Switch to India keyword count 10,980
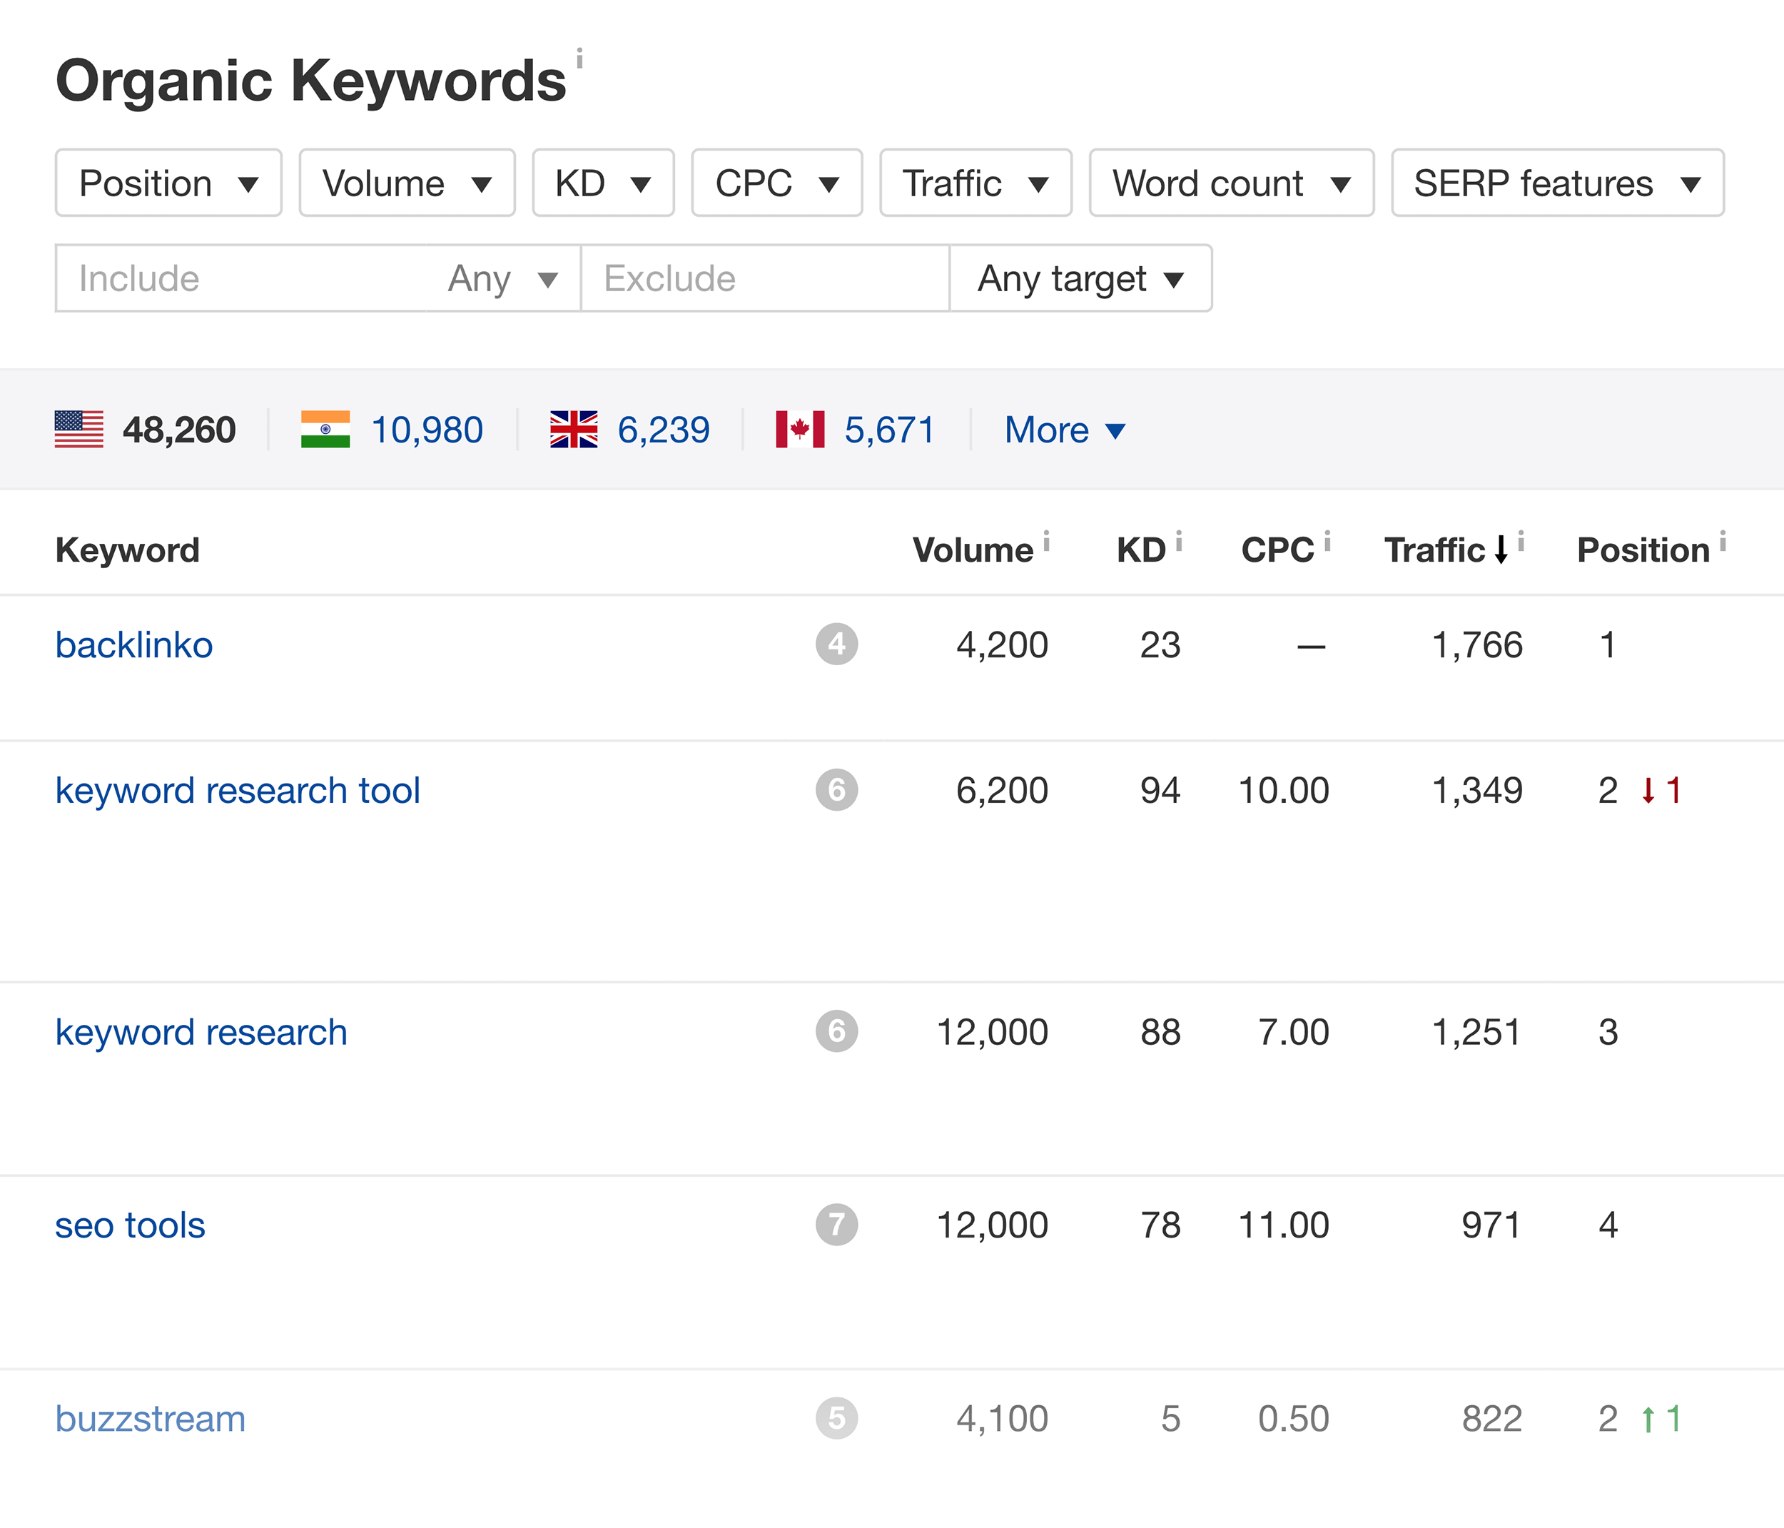Viewport: 1784px width, 1528px height. (427, 430)
